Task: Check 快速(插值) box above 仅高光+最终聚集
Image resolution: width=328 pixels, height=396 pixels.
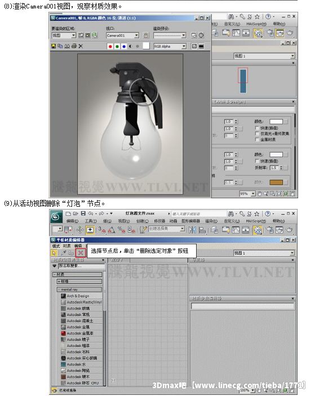Action: click(257, 128)
